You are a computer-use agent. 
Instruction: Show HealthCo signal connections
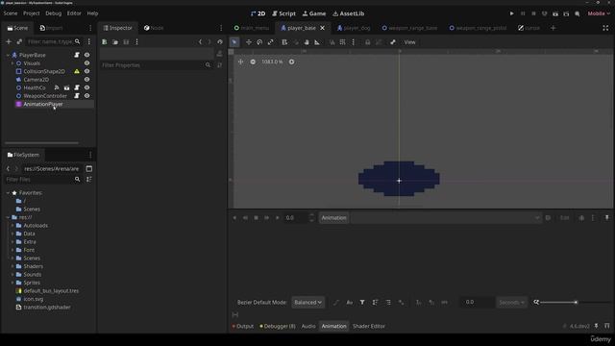coord(57,87)
